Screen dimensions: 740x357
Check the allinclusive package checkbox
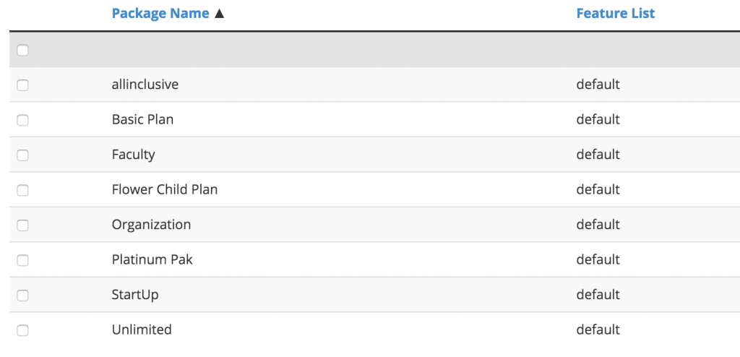pyautogui.click(x=22, y=85)
